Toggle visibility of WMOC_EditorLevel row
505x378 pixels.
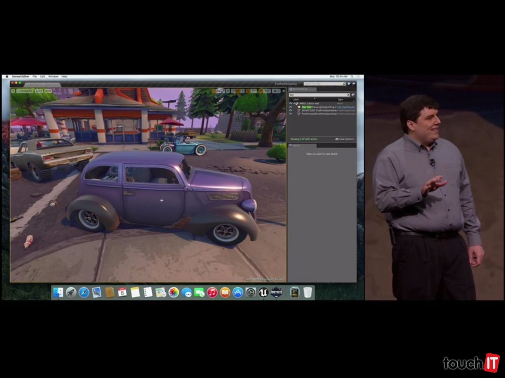pyautogui.click(x=290, y=104)
